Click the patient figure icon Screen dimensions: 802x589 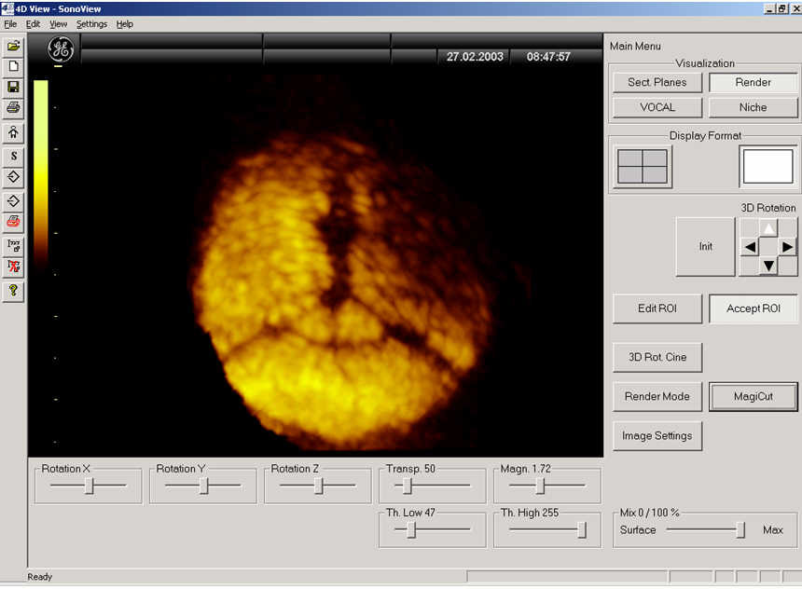(x=13, y=132)
